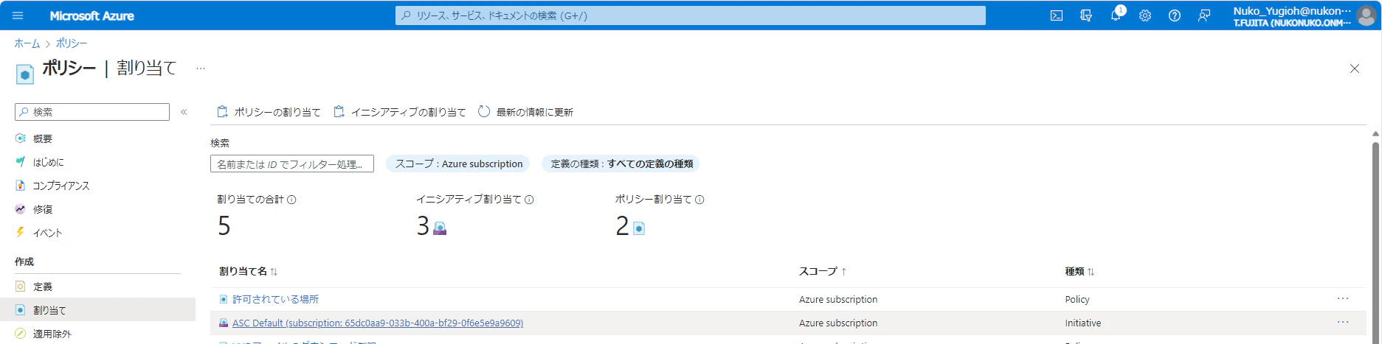The height and width of the screenshot is (344, 1382).
Task: Open Cloud Shell from the top bar
Action: (x=1057, y=15)
